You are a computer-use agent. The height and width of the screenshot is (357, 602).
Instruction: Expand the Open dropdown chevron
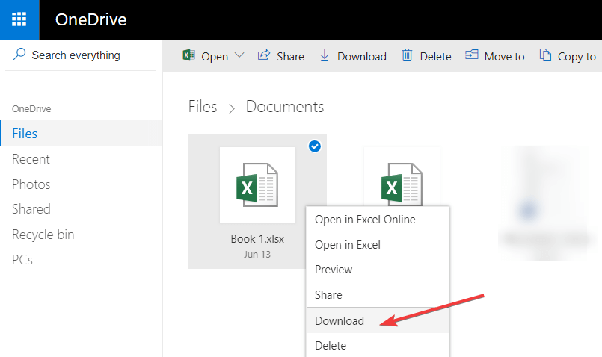(239, 55)
